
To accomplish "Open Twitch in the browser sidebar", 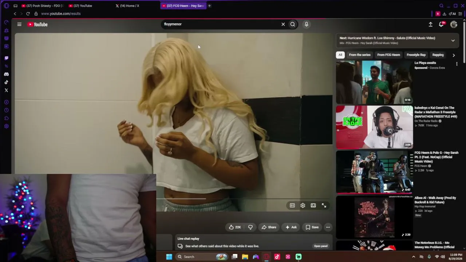I will [x=6, y=58].
